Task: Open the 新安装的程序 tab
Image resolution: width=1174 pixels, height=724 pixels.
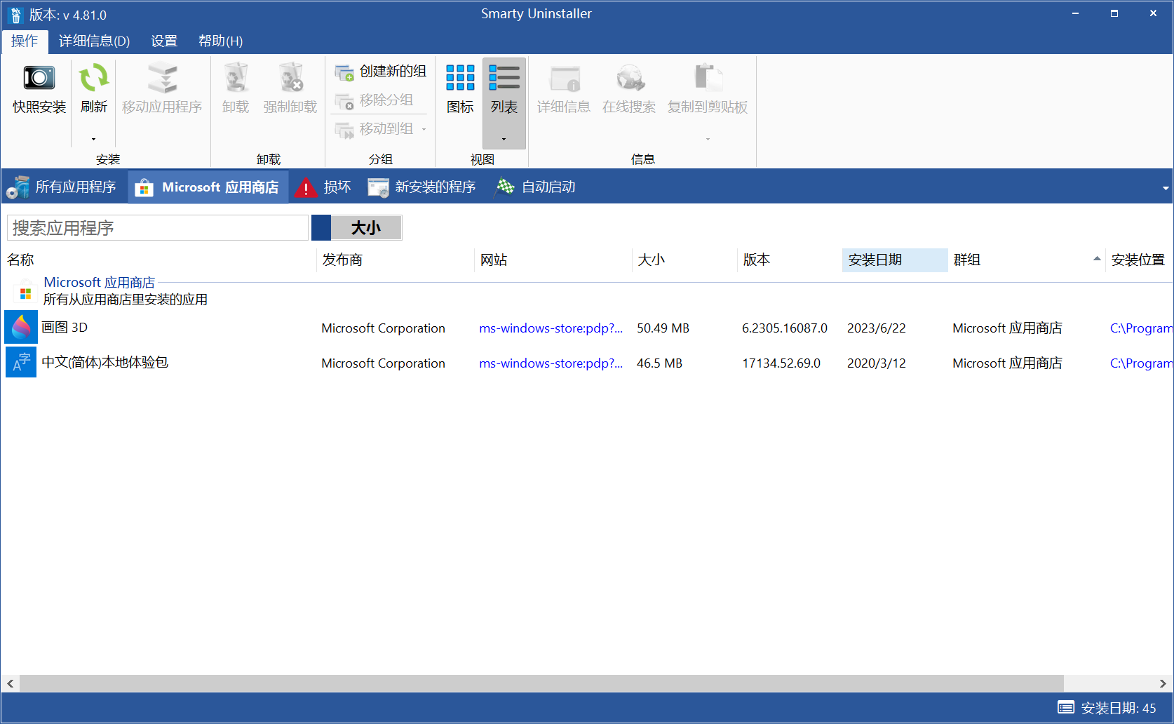Action: point(421,187)
